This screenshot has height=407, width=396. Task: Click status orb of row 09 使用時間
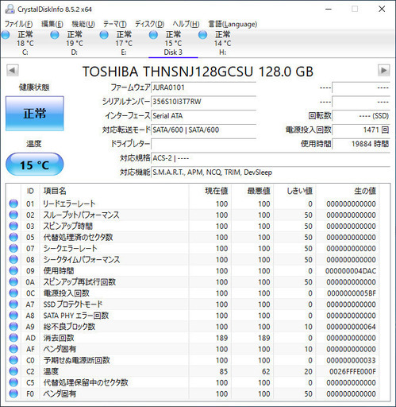[13, 270]
